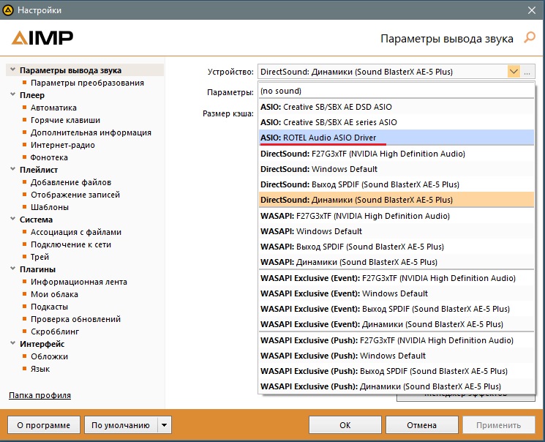Select WASAPI: F27G3xTF NVIDIA option
Screen dimensions: 545x442
click(396, 216)
